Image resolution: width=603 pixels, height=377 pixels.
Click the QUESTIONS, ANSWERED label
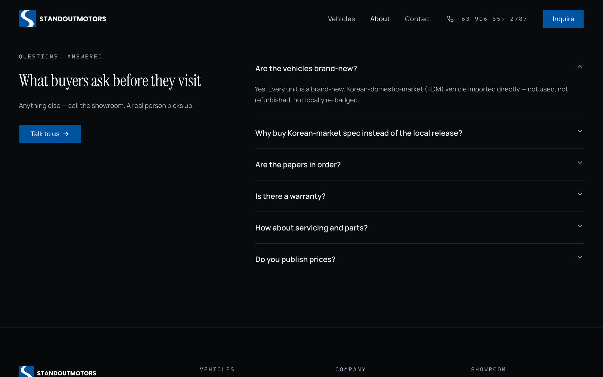pyautogui.click(x=60, y=57)
